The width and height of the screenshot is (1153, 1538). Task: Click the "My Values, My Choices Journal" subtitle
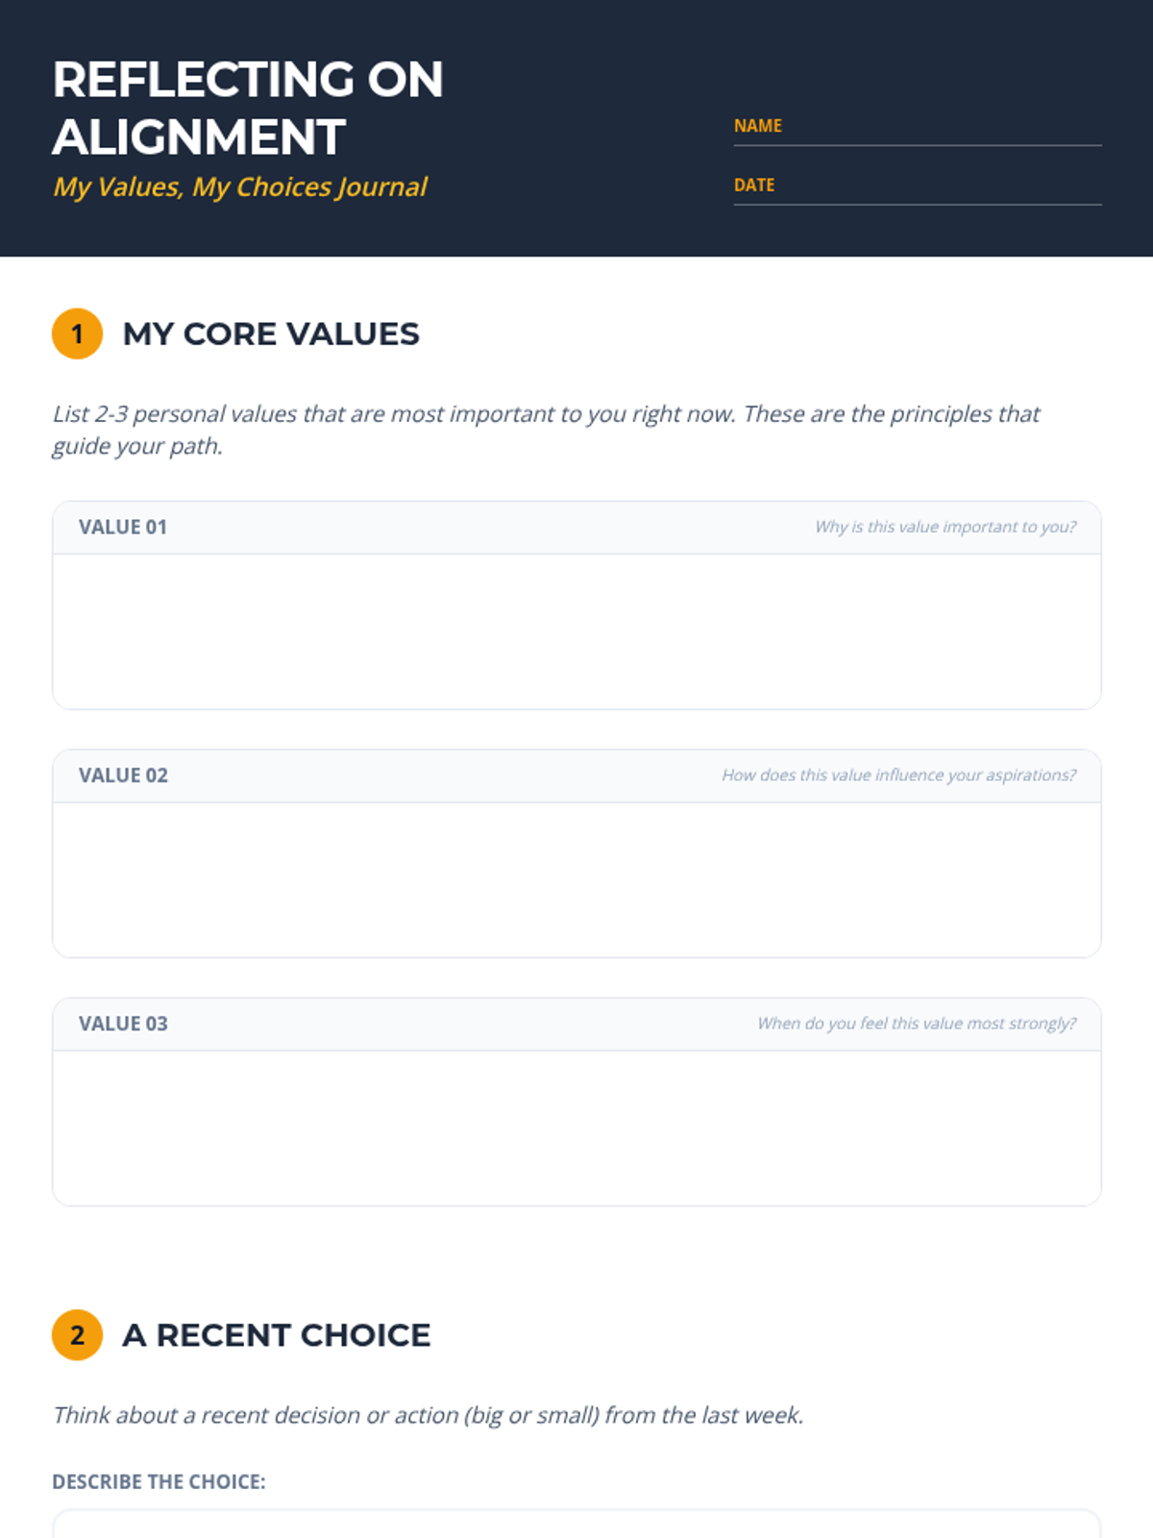[x=240, y=186]
